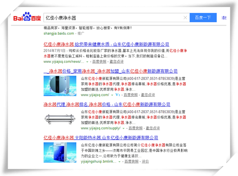The width and height of the screenshot is (238, 176).
Task: Expand arrow next to yijiajsq.com/supply/ URL
Action: (124, 128)
